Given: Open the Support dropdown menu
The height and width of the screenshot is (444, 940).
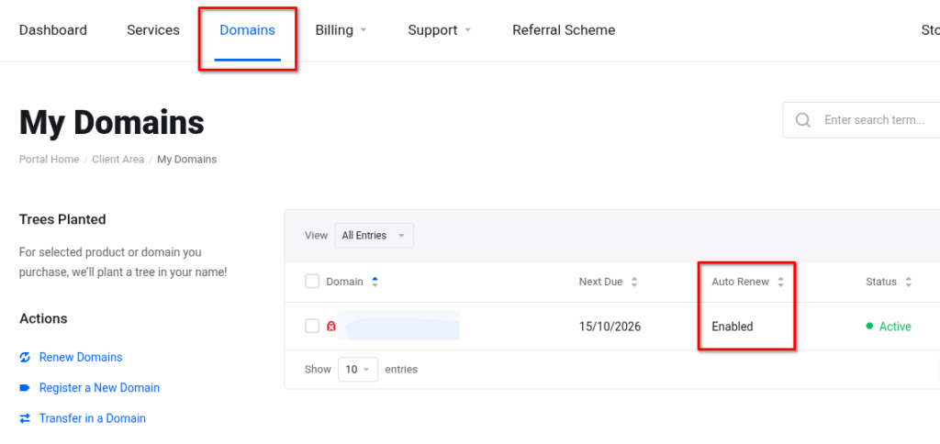Looking at the screenshot, I should (x=439, y=30).
